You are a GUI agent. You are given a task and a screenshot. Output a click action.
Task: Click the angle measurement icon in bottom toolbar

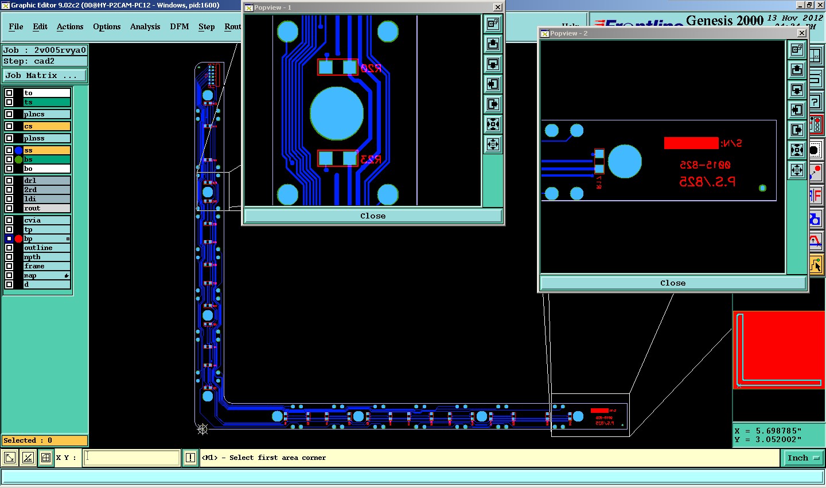coord(28,458)
